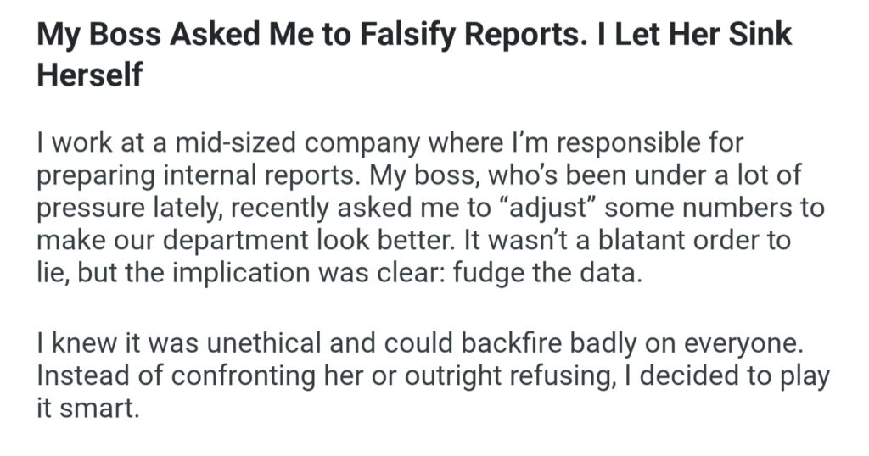The image size is (869, 456).
Task: Click the phrase "look better"
Action: (393, 240)
